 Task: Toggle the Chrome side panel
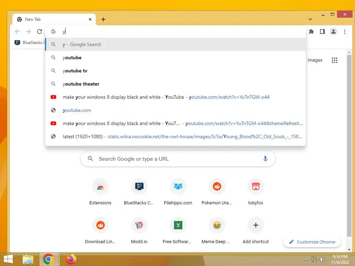coord(322,32)
